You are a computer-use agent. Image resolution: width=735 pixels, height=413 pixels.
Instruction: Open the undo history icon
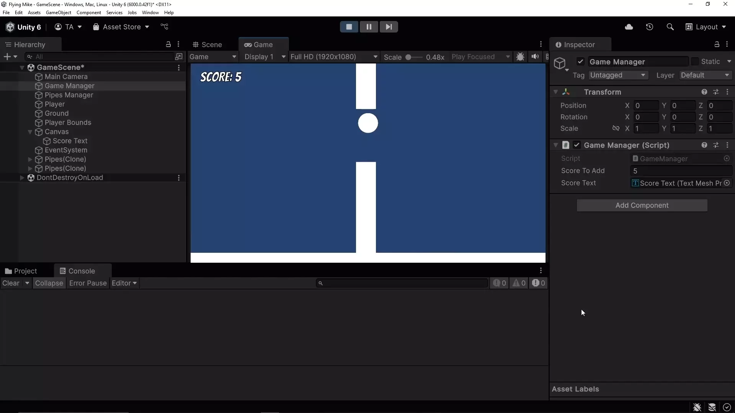point(650,27)
